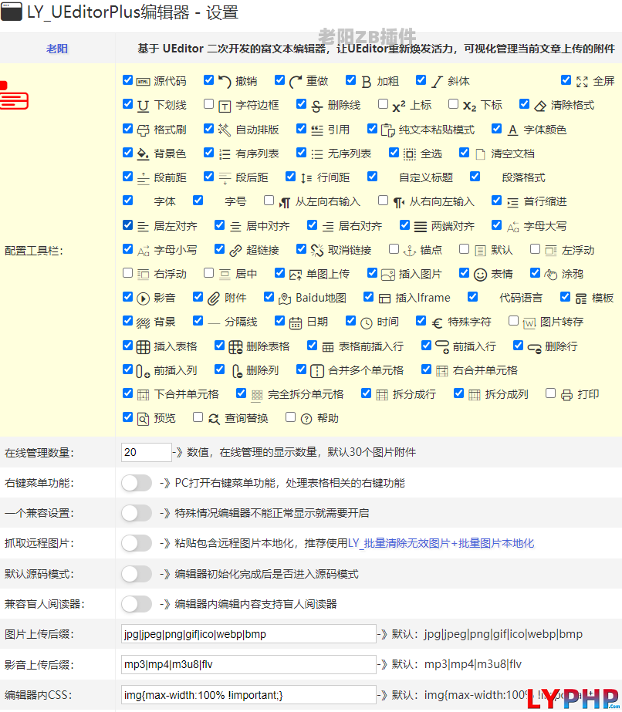Uncheck the 源代码 checkbox
Image resolution: width=622 pixels, height=712 pixels.
pos(127,80)
